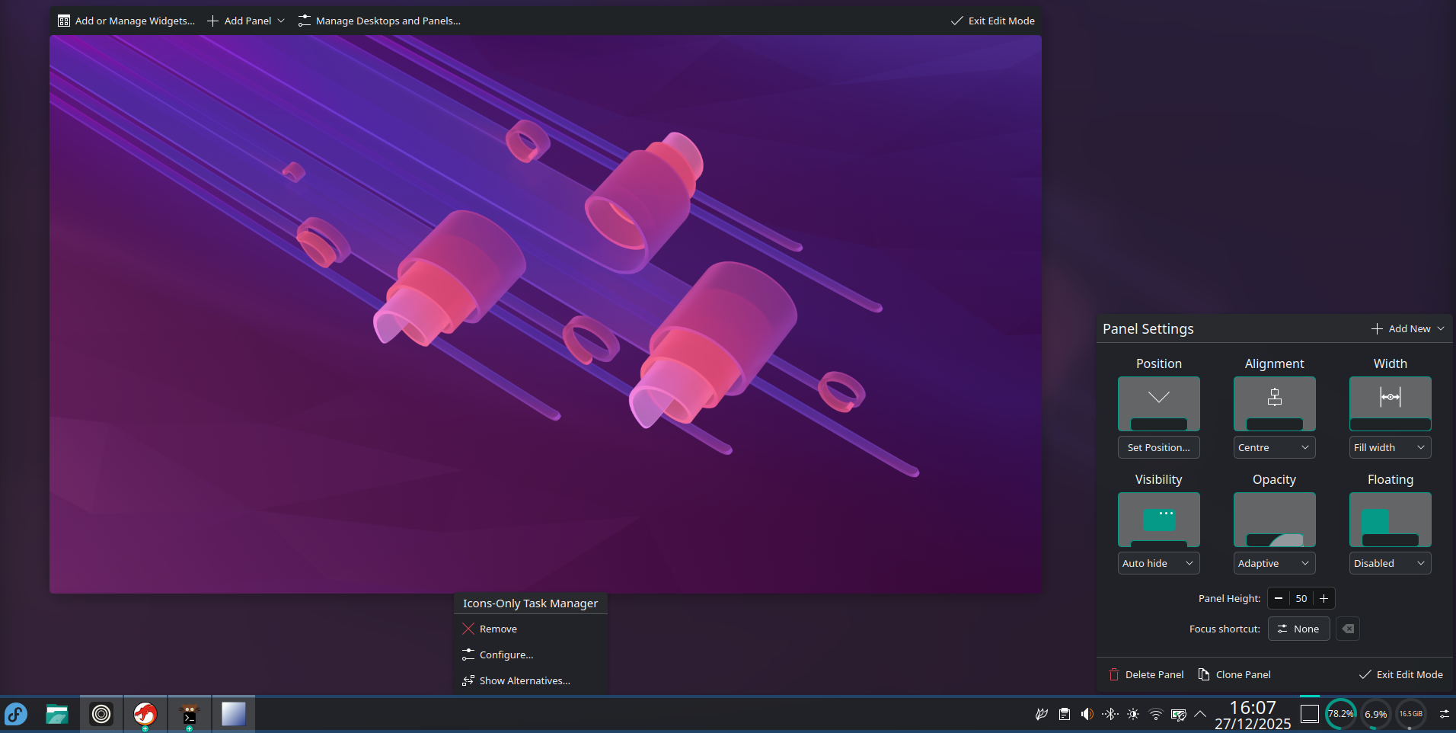
Task: Click the audio volume tray icon
Action: 1087,714
